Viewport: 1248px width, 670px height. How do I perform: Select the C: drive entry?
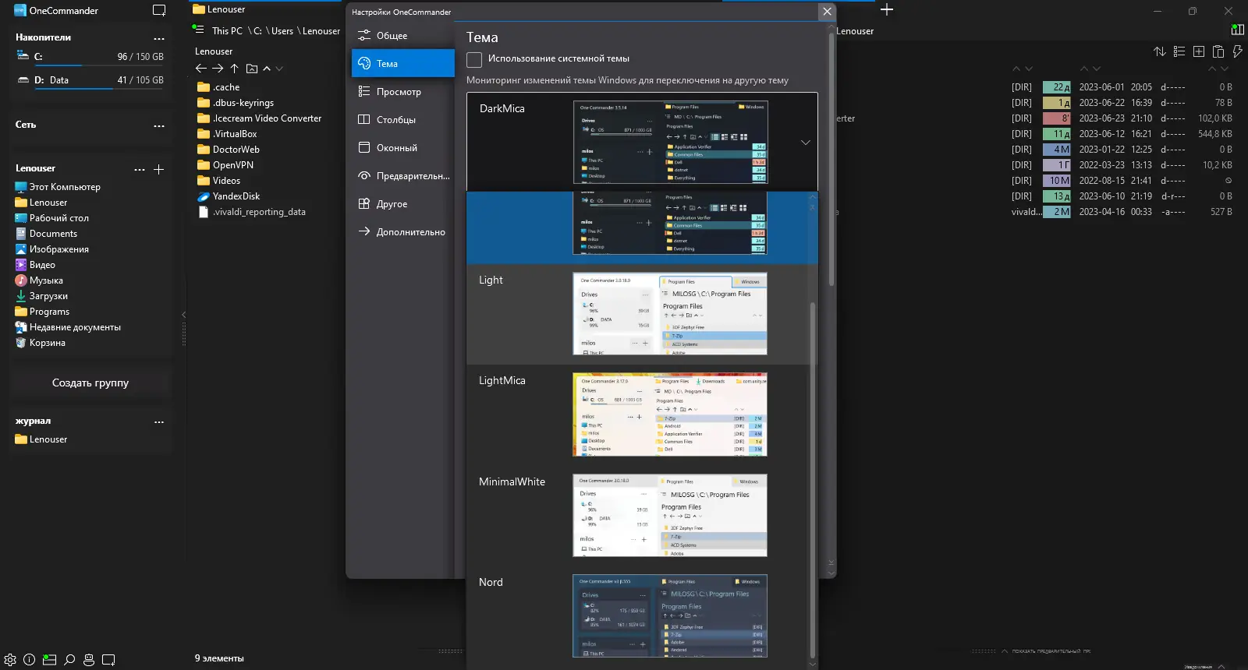90,58
